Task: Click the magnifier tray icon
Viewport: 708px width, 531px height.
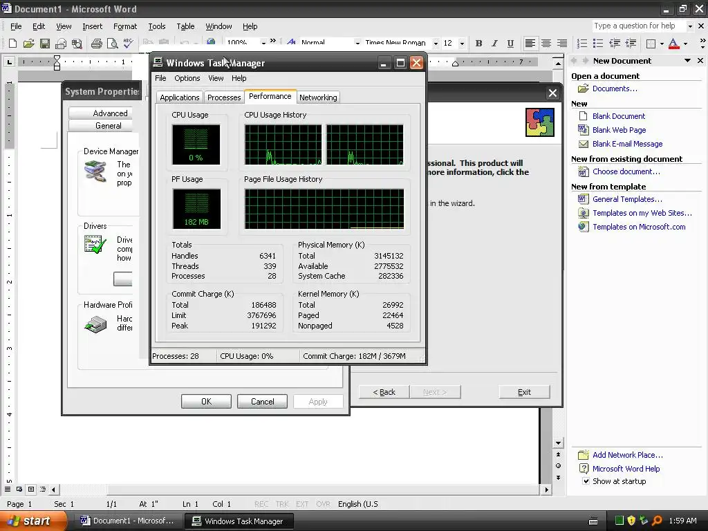Action: coord(657,521)
